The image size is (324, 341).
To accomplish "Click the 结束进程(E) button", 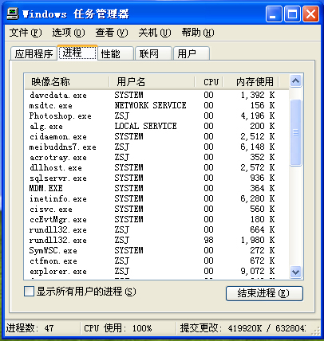I will [x=264, y=293].
